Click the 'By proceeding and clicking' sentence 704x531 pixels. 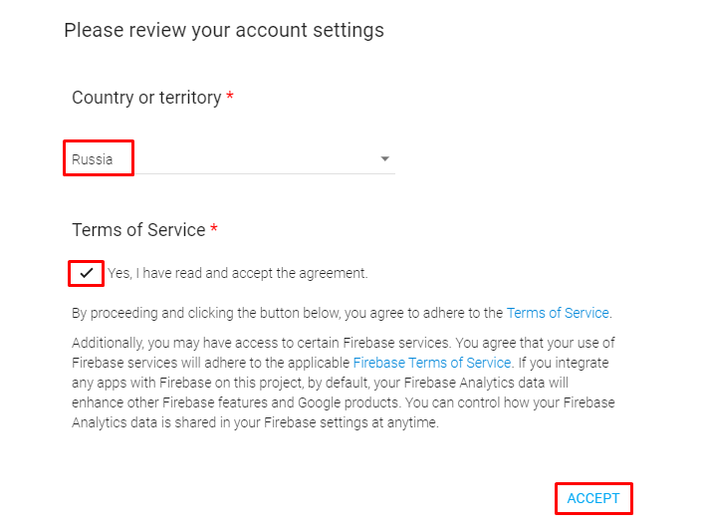coord(342,313)
